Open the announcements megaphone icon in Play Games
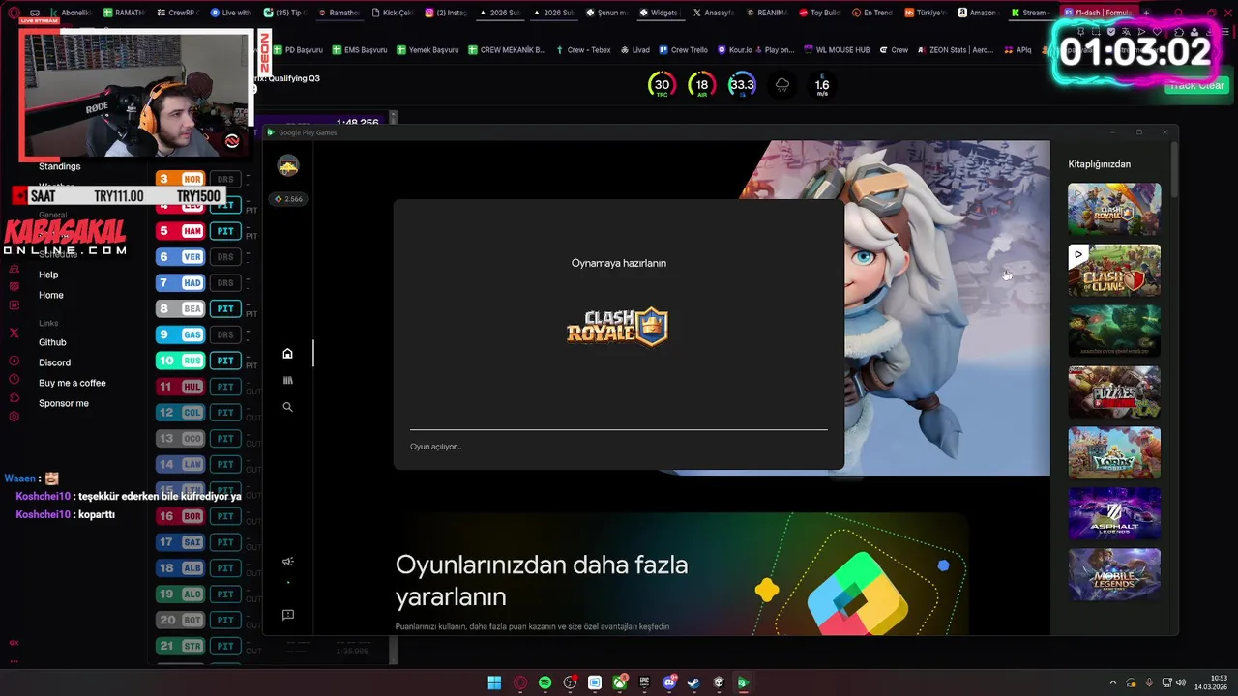1238x696 pixels. click(x=287, y=562)
